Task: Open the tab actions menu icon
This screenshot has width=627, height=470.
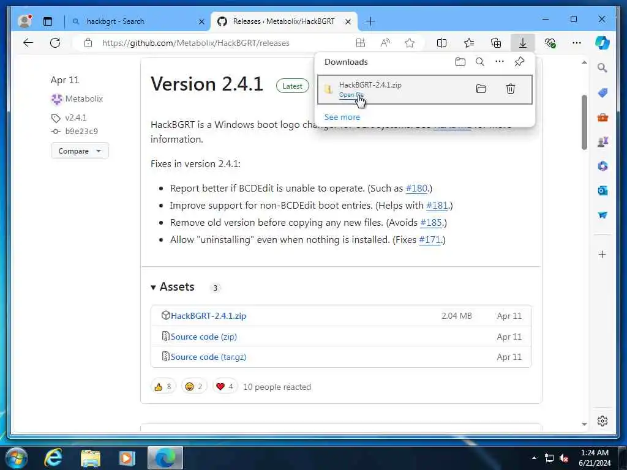Action: coord(48,21)
